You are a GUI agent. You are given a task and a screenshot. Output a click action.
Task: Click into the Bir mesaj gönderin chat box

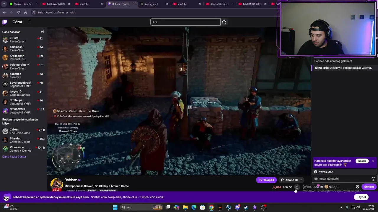tap(341, 179)
